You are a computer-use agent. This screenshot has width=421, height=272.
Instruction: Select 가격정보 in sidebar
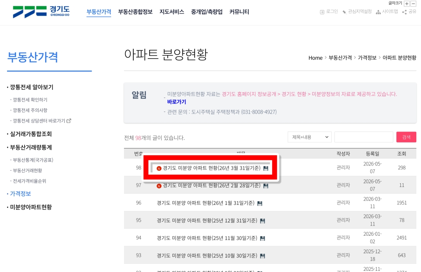pyautogui.click(x=20, y=194)
